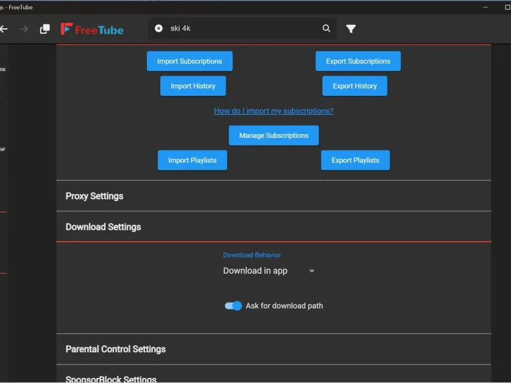Open a new window via the copy icon
This screenshot has width=511, height=383.
coord(45,29)
